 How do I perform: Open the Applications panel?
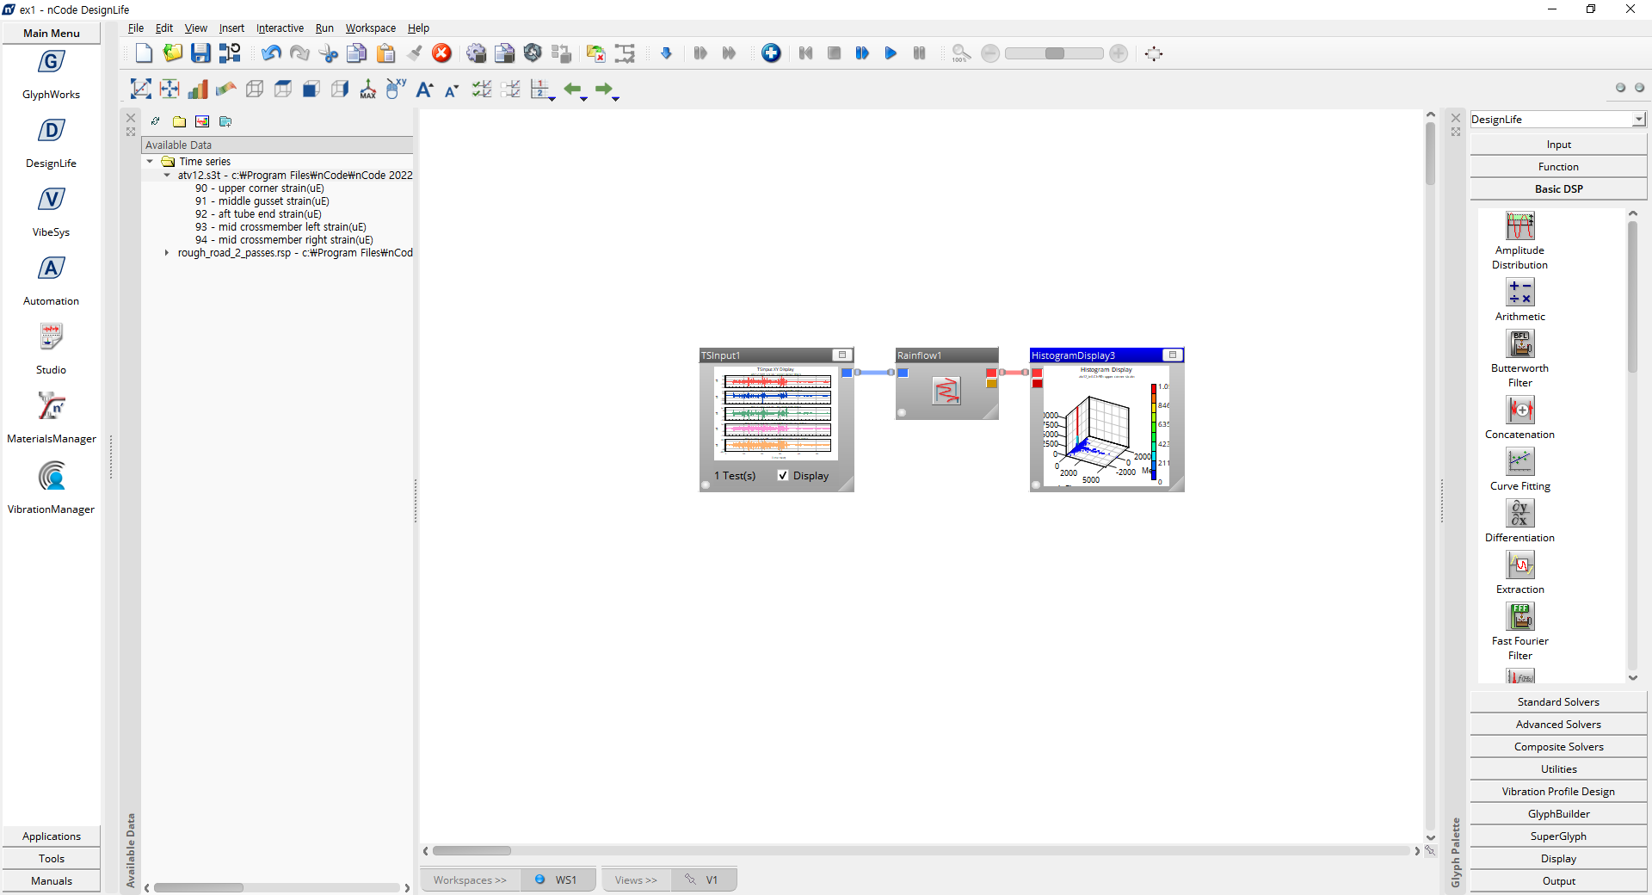click(52, 836)
